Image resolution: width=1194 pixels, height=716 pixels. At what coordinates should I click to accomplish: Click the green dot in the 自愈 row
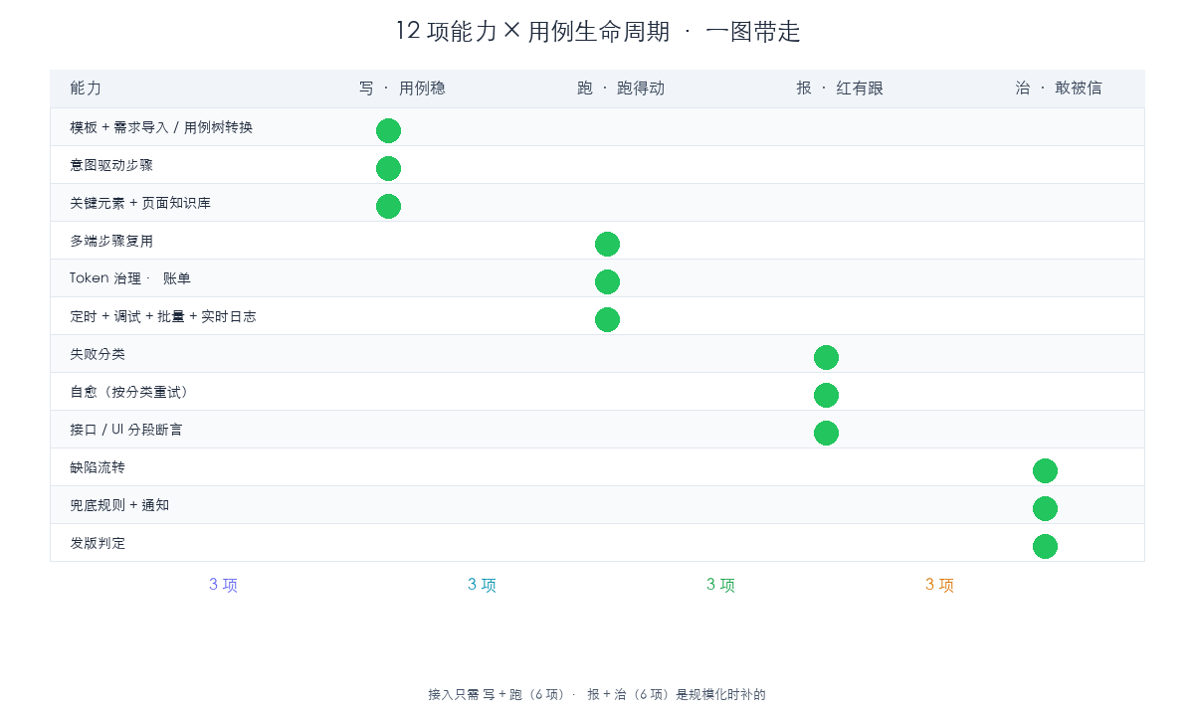point(826,395)
